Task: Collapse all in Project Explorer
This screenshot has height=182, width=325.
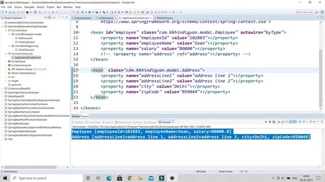Action: point(45,18)
